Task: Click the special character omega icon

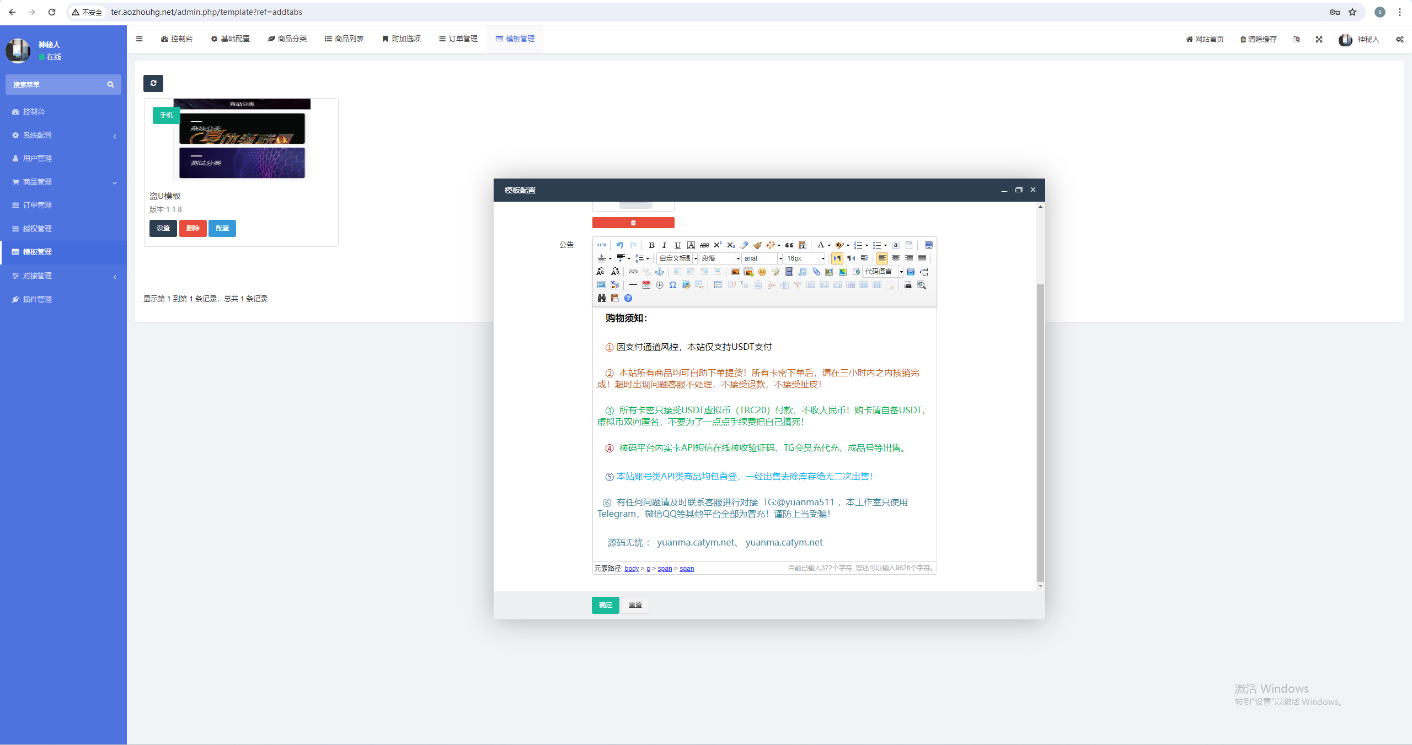Action: click(673, 285)
